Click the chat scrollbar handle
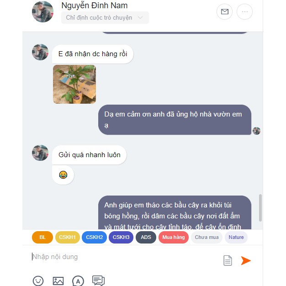 tap(260, 208)
